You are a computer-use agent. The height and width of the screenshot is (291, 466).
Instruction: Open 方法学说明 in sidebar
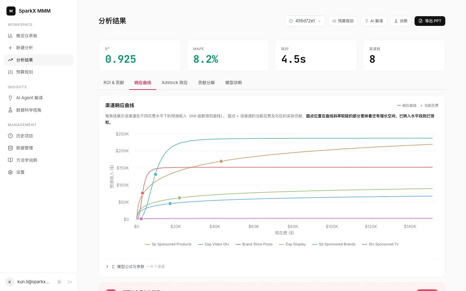point(39,160)
